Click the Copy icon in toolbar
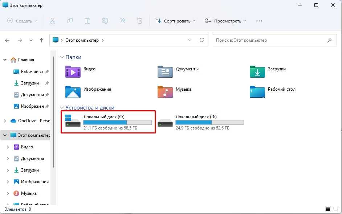The image size is (342, 214). (x=70, y=21)
